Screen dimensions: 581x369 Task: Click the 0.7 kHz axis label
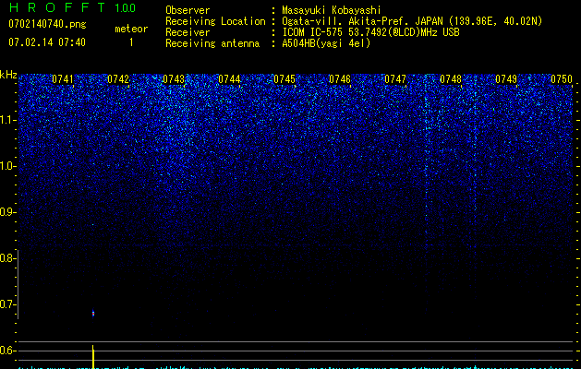(6, 304)
